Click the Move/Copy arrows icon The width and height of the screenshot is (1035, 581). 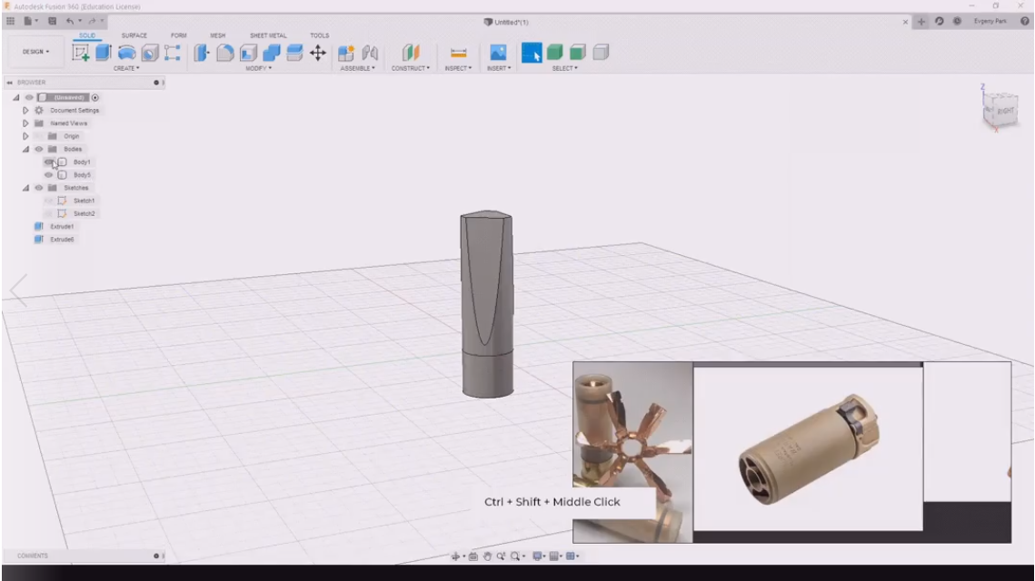pyautogui.click(x=318, y=54)
